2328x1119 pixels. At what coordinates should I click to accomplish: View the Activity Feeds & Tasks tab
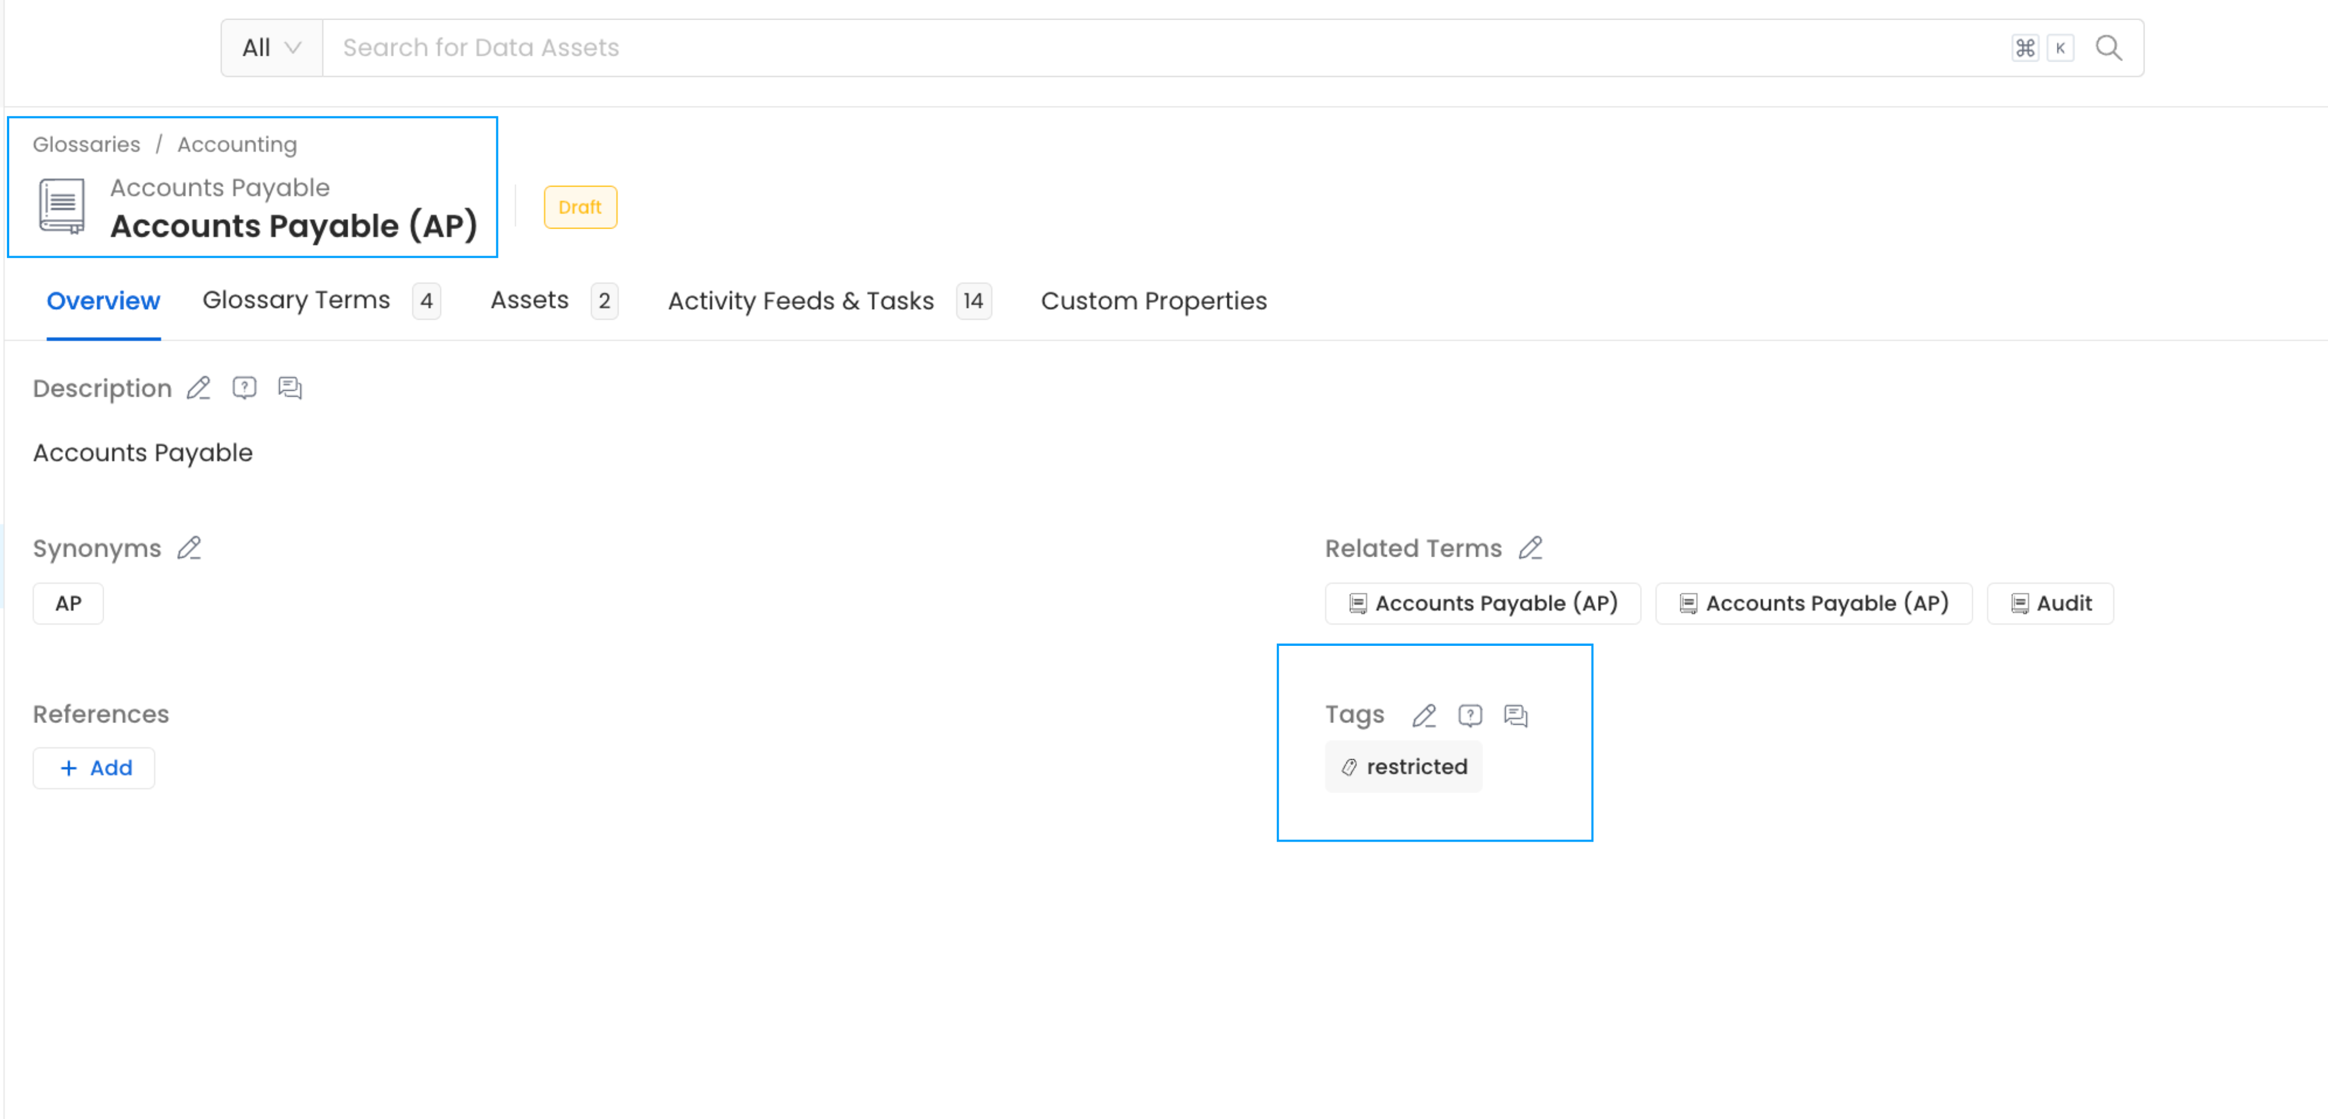pyautogui.click(x=801, y=300)
